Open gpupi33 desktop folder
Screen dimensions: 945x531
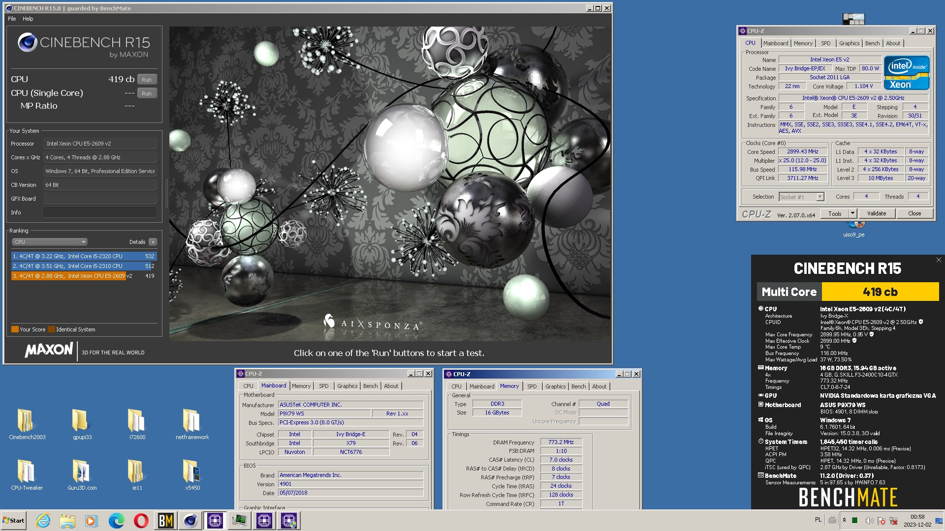click(82, 424)
